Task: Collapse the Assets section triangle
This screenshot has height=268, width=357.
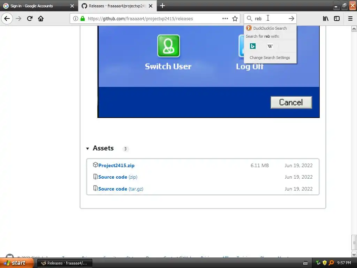Action: (x=88, y=149)
